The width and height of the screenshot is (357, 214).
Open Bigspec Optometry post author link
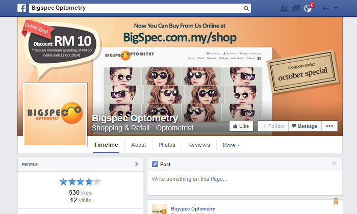[x=193, y=209]
